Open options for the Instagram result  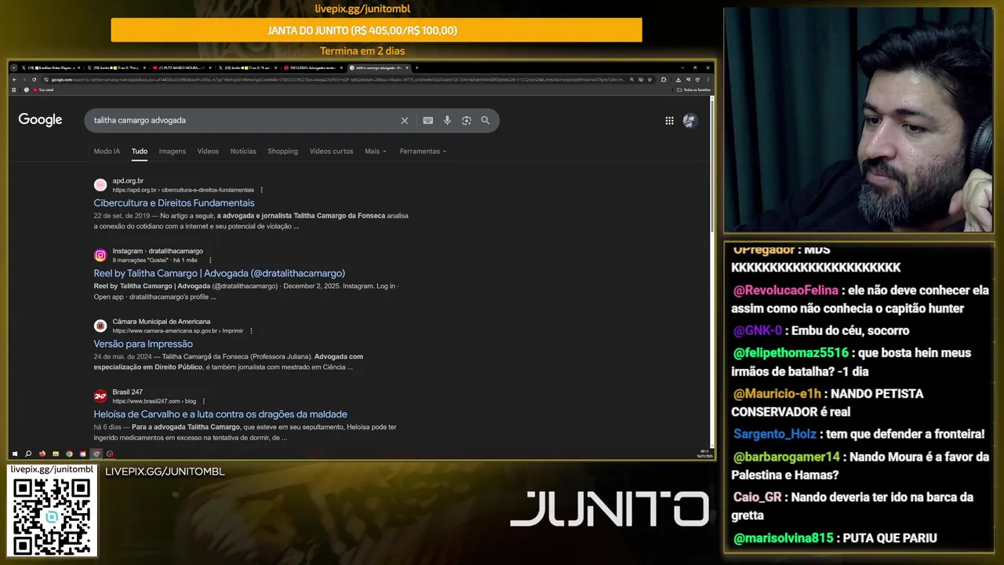[x=209, y=260]
